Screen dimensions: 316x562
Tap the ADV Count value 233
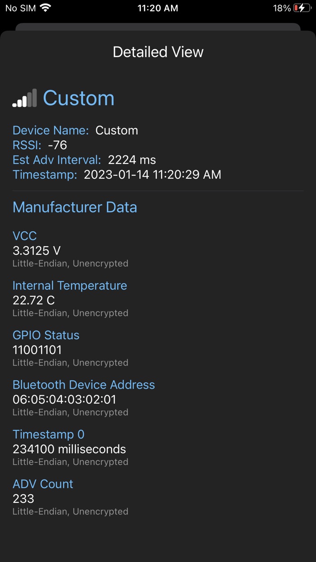(23, 499)
